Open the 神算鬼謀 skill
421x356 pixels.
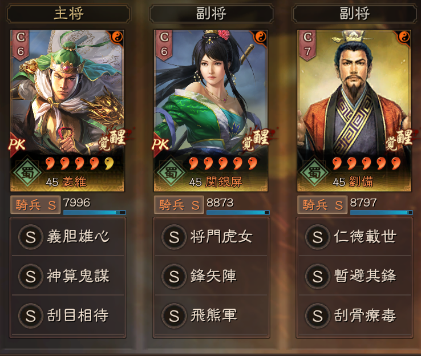tap(68, 276)
